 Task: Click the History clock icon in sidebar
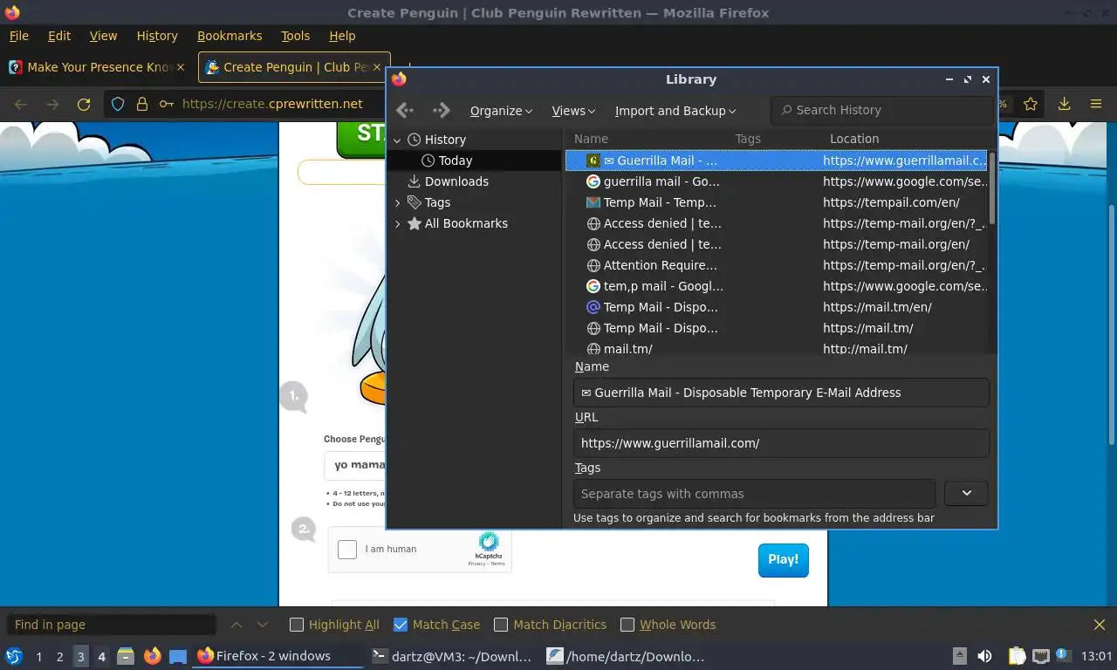pos(414,140)
